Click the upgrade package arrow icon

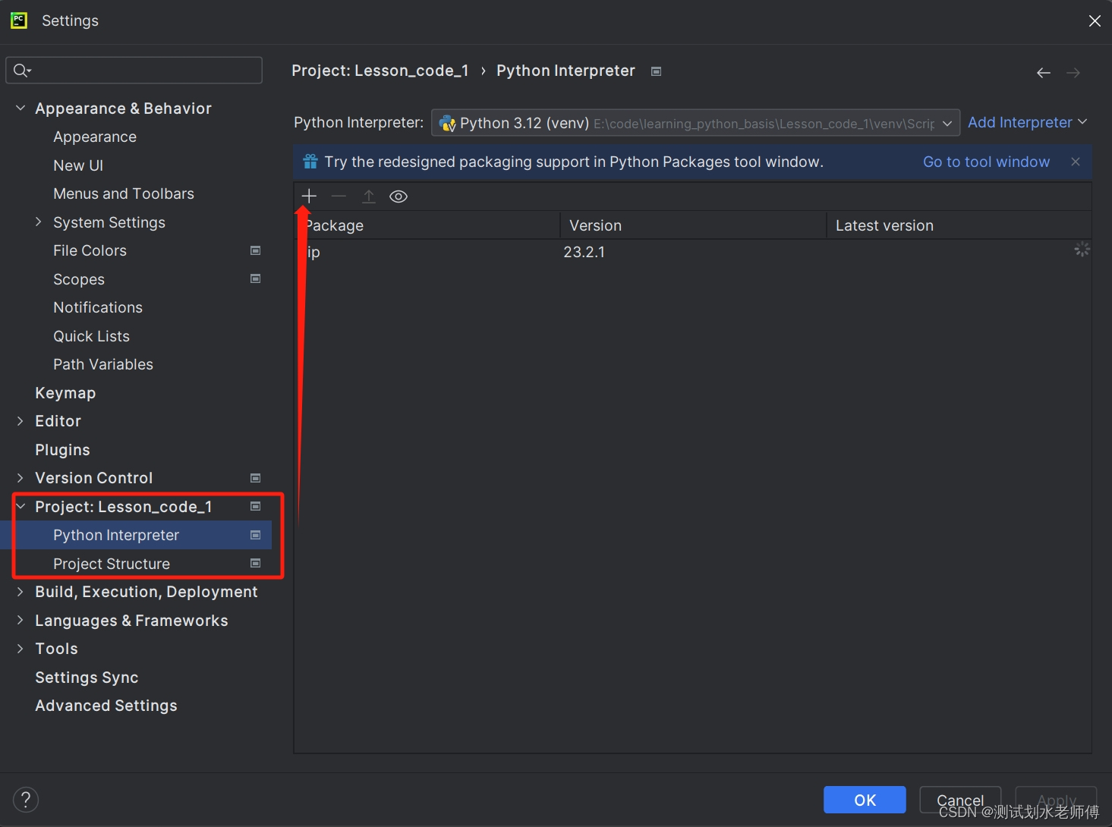pyautogui.click(x=369, y=197)
